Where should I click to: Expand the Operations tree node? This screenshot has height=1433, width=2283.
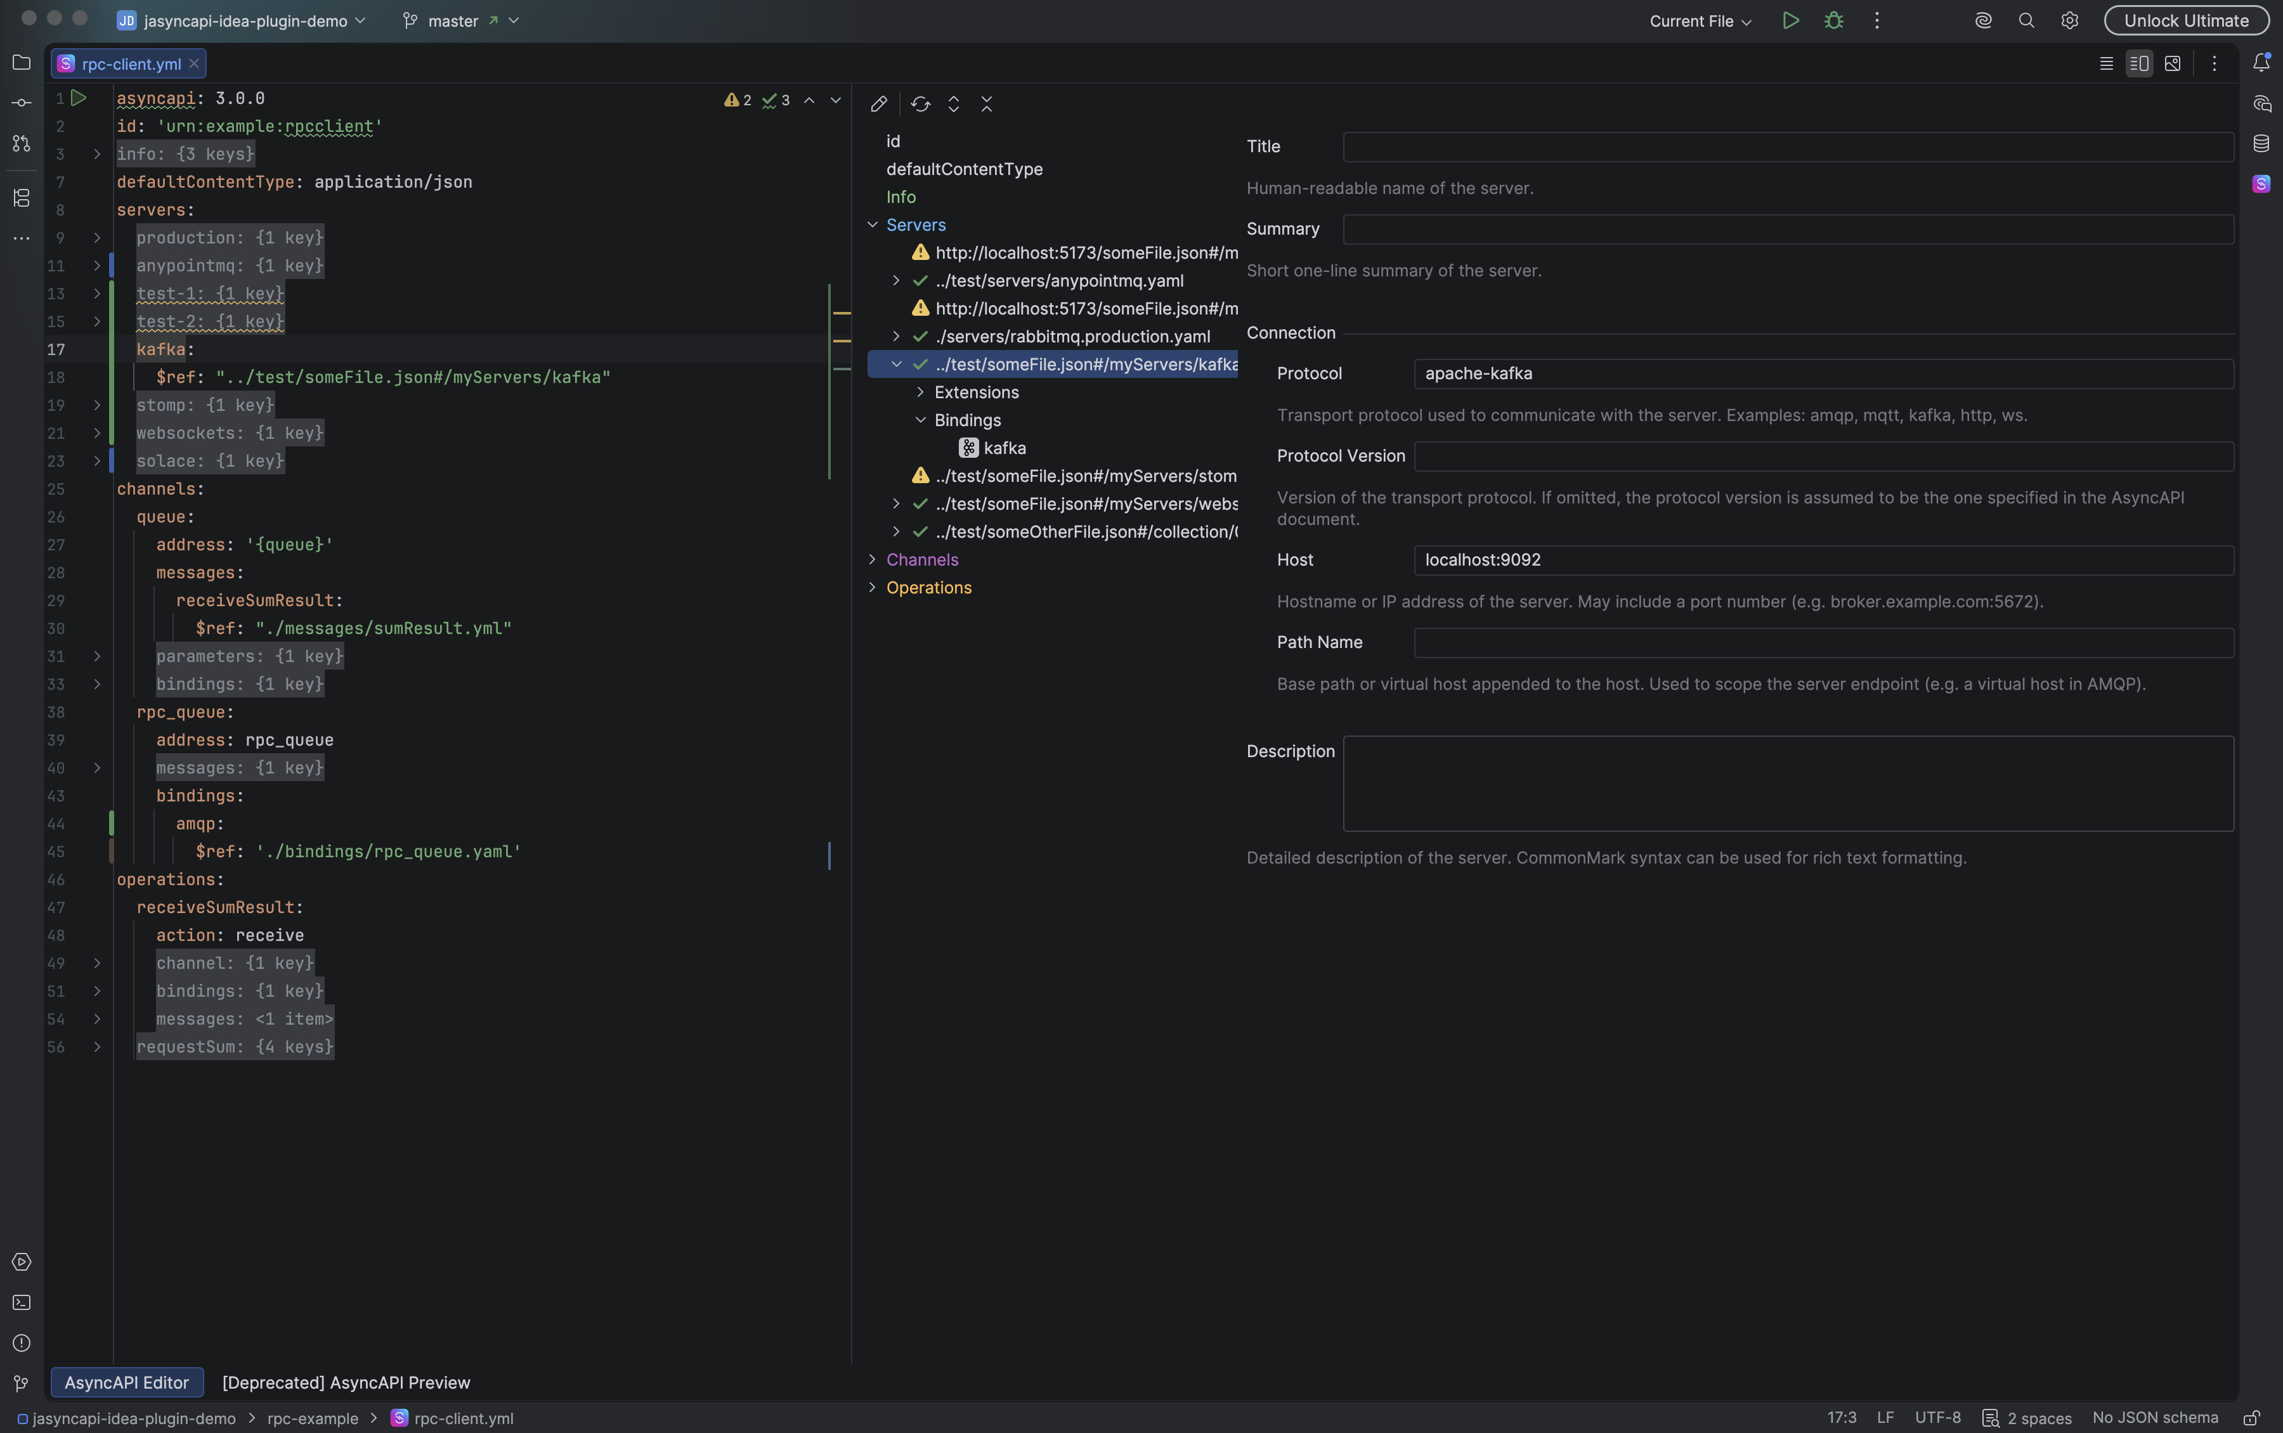[872, 588]
